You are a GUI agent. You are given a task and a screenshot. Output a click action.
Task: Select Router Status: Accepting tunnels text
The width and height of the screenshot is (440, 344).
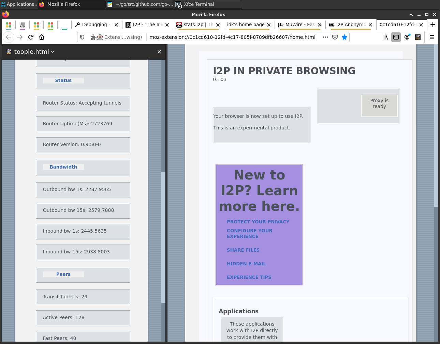point(82,103)
